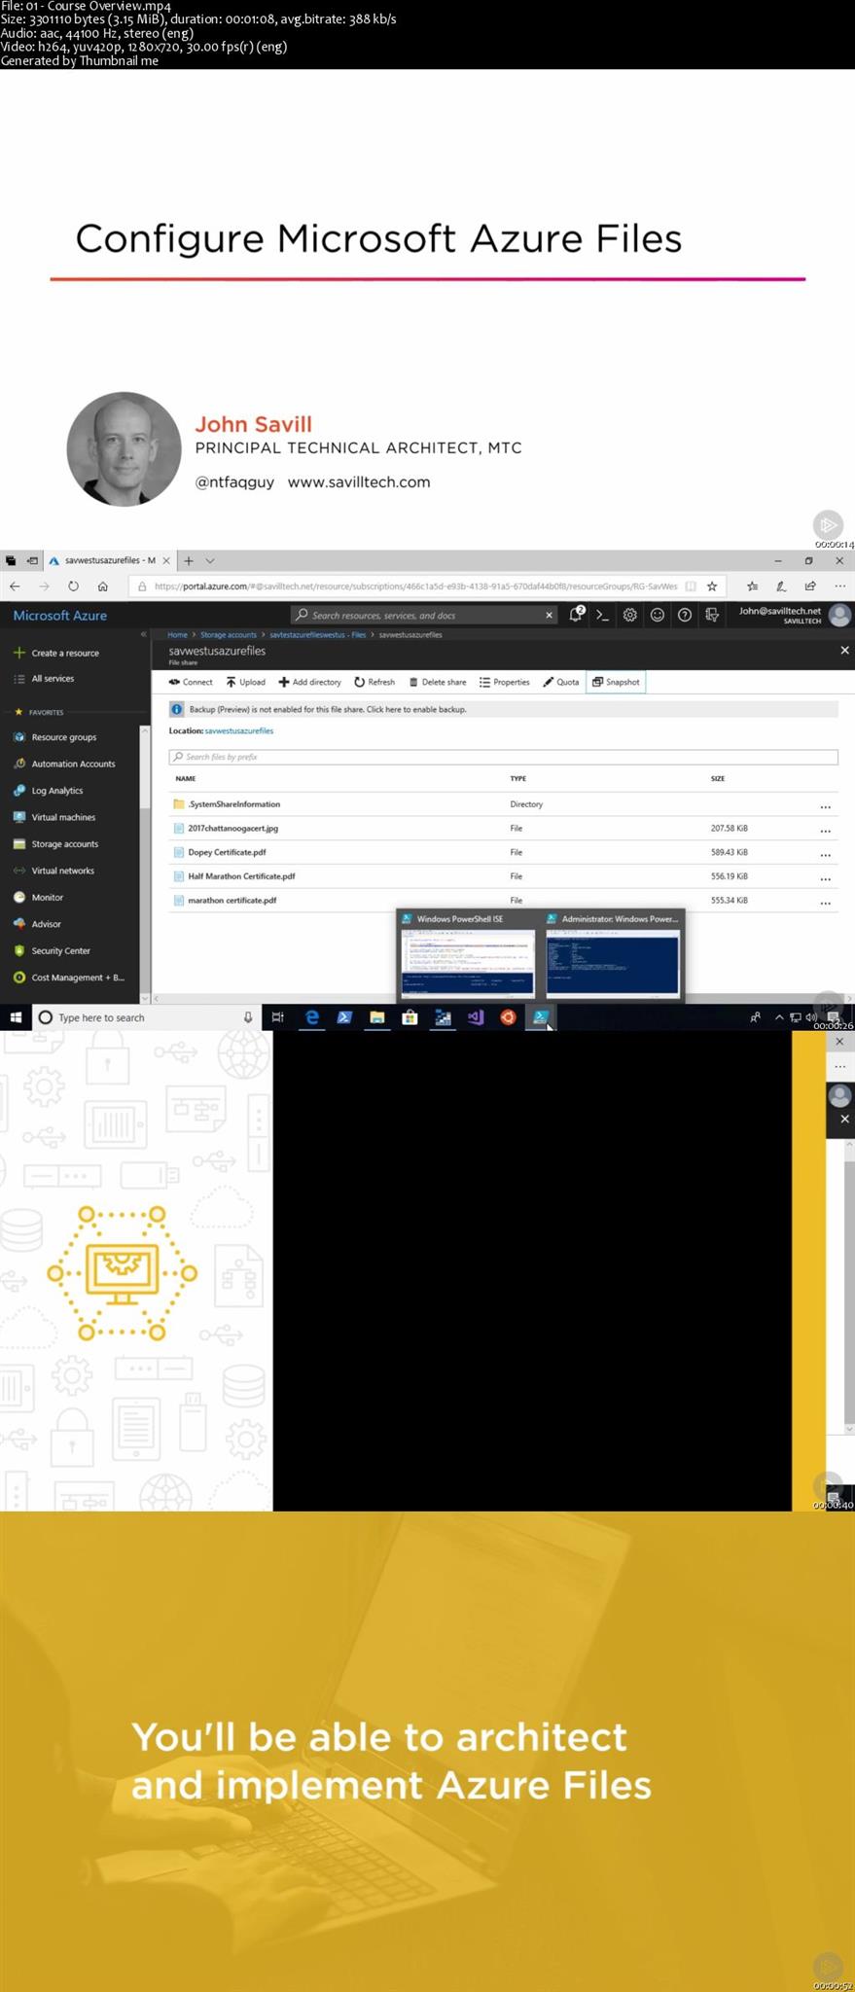Open the help question mark icon

click(x=685, y=615)
